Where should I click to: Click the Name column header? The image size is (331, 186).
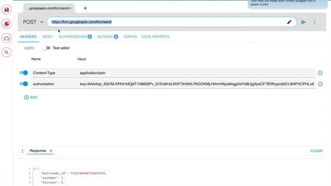point(36,59)
